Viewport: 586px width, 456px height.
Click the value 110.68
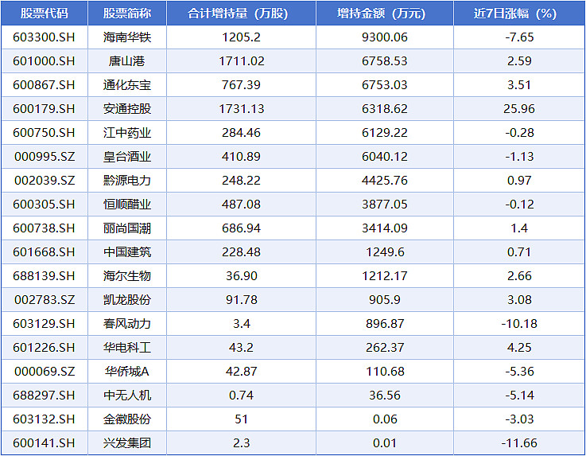[x=385, y=372]
